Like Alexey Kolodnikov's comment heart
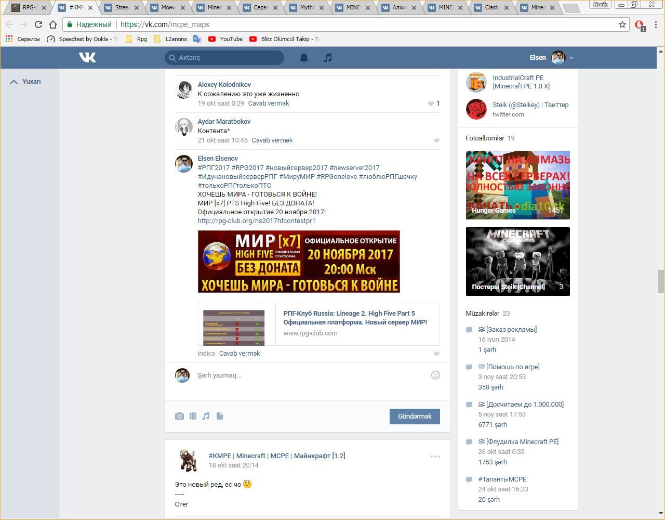 point(431,103)
